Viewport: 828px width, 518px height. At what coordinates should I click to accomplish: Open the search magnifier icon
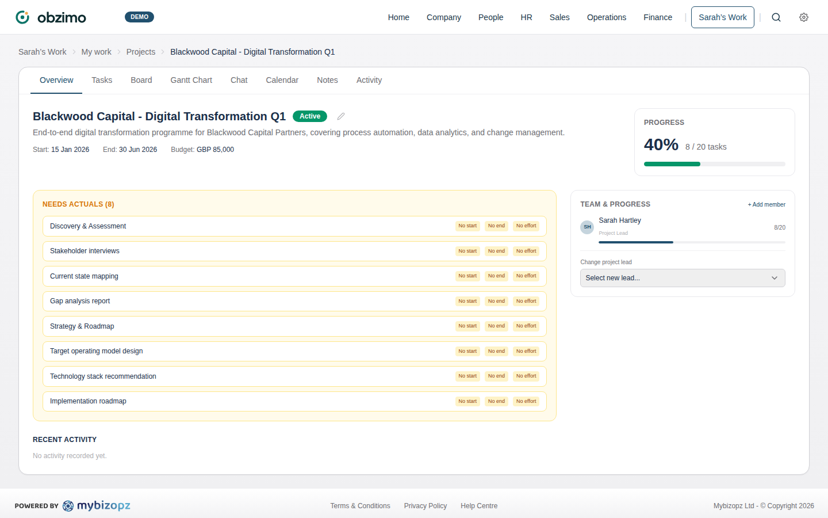click(x=776, y=17)
